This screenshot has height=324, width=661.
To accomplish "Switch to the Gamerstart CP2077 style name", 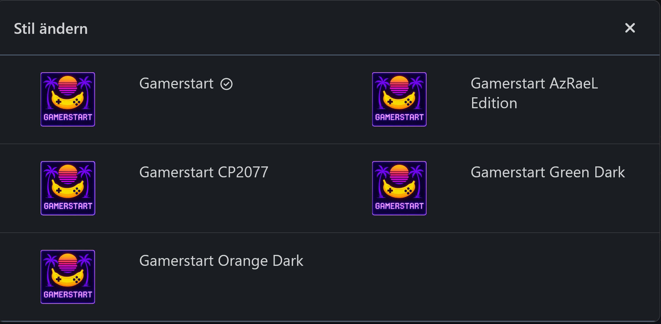I will click(204, 172).
